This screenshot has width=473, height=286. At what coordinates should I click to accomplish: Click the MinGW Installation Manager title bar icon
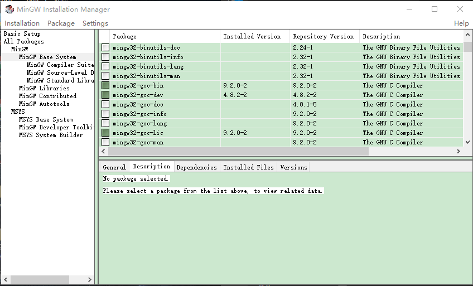coord(9,9)
